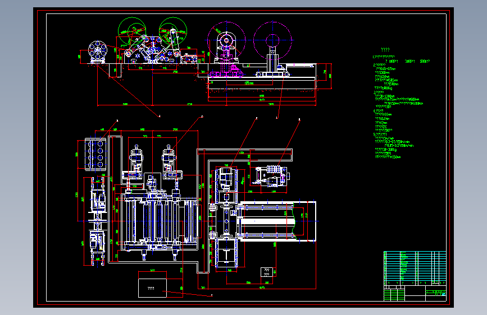Select the six-hole rectangular block in plan view

pyautogui.click(x=95, y=154)
